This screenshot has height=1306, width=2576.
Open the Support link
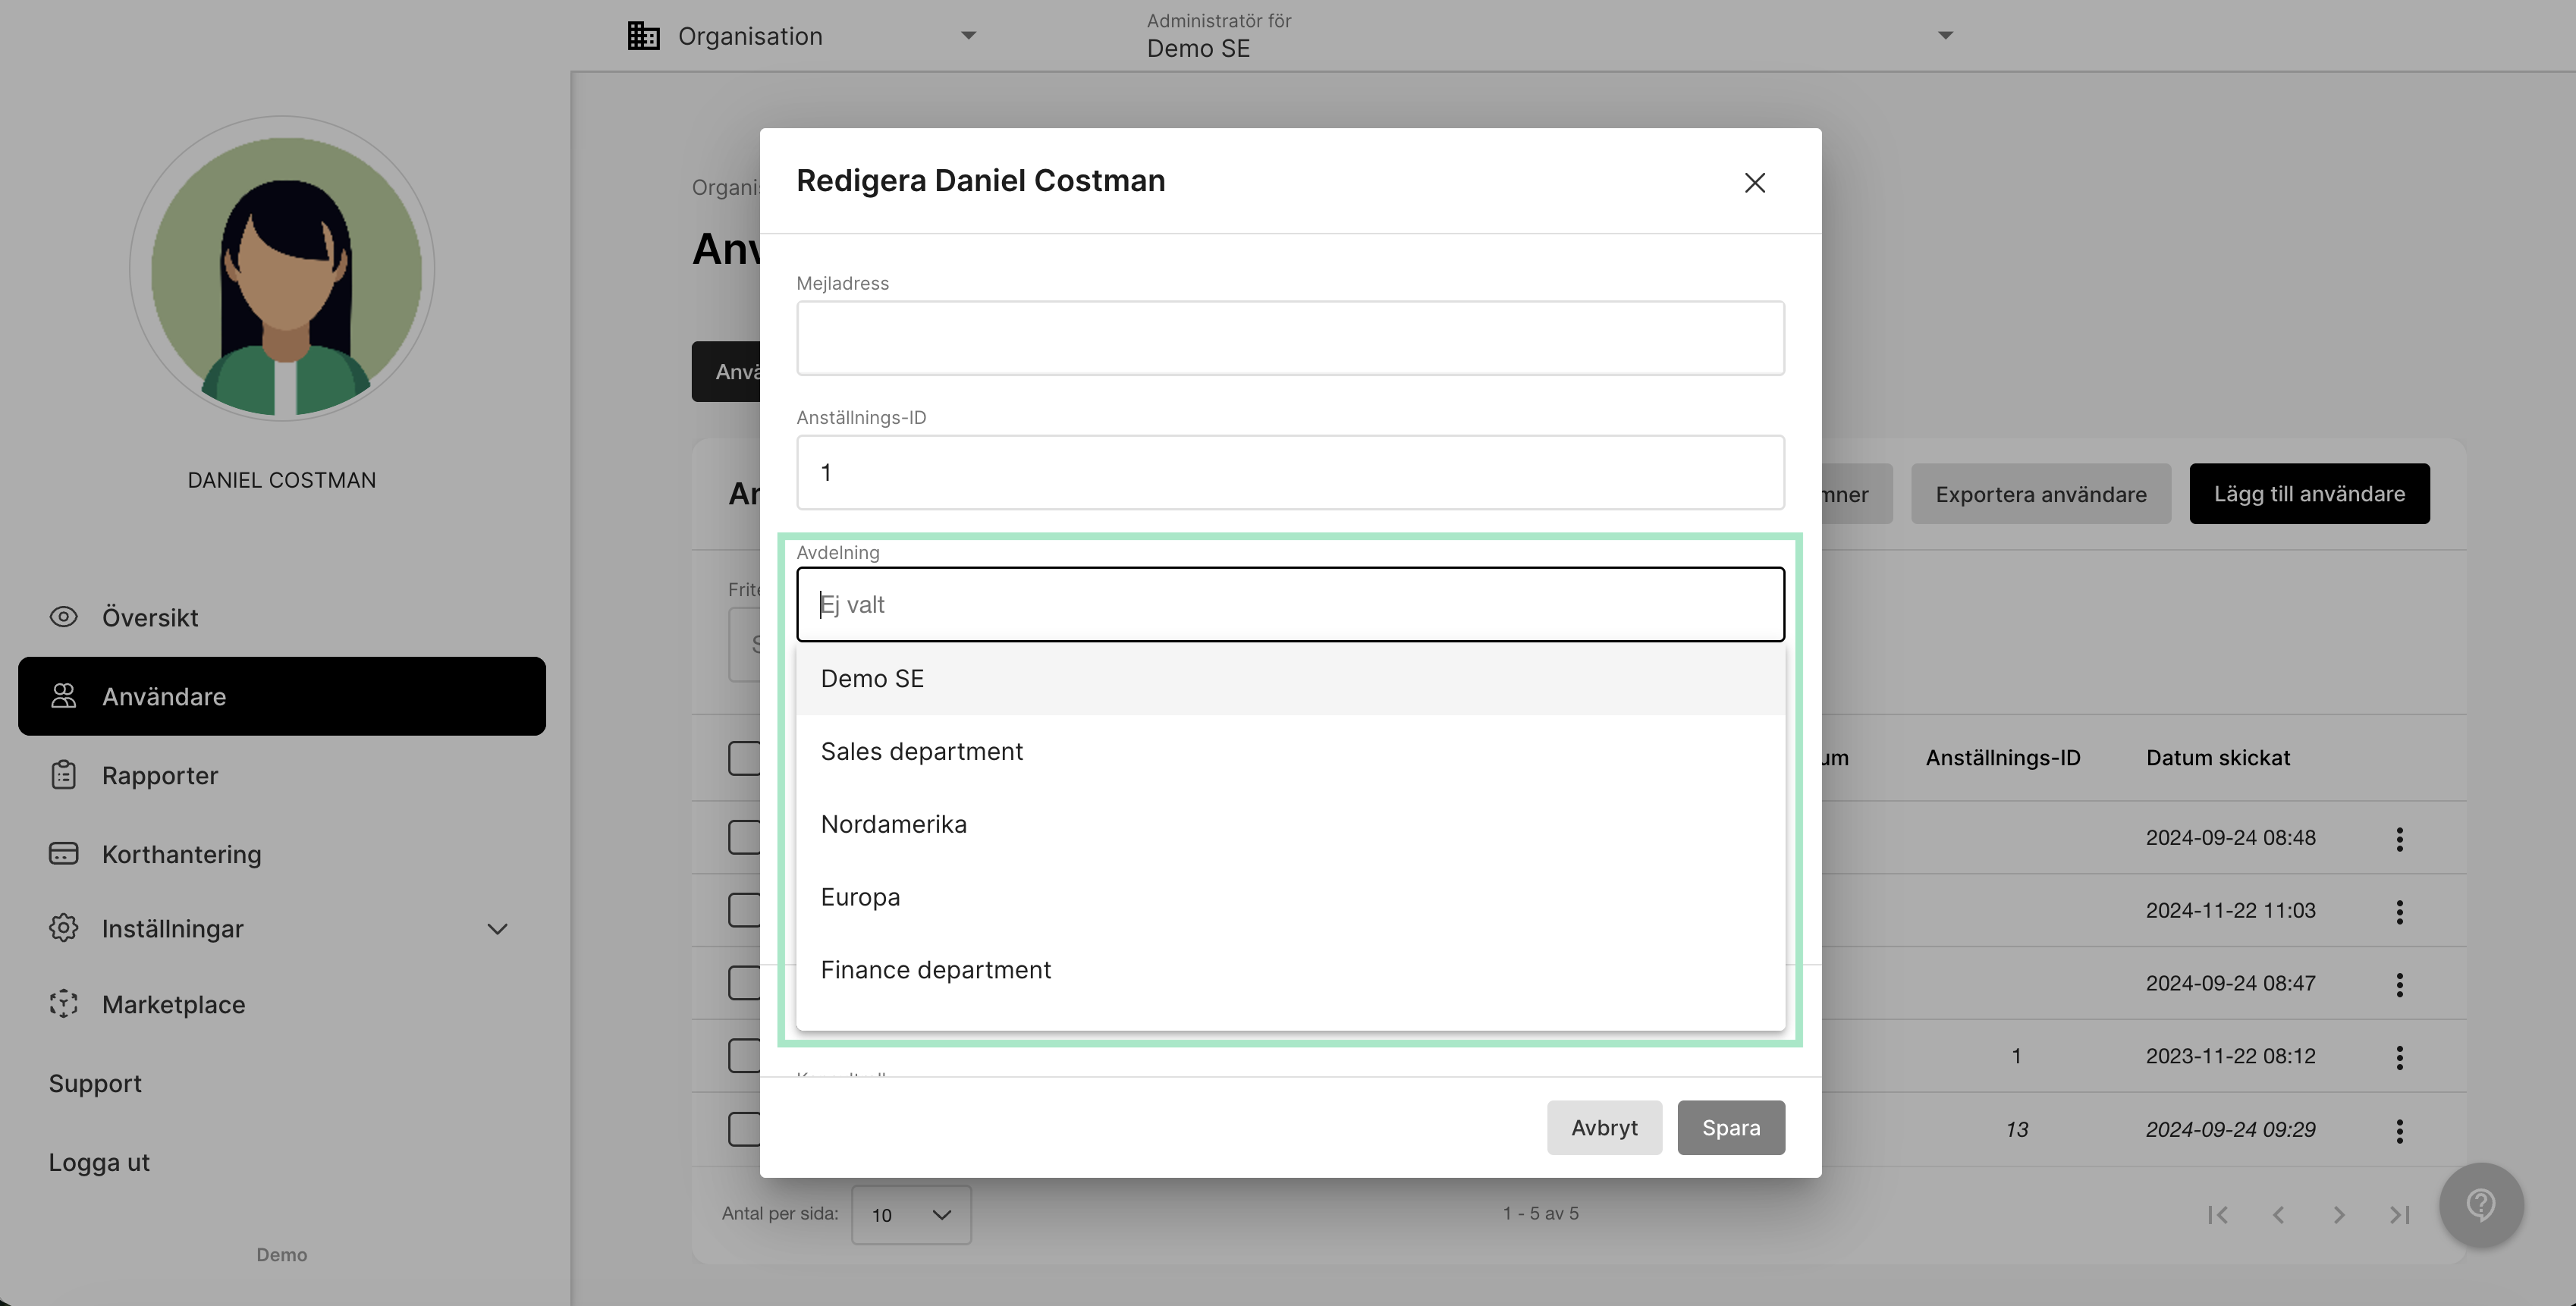click(95, 1084)
